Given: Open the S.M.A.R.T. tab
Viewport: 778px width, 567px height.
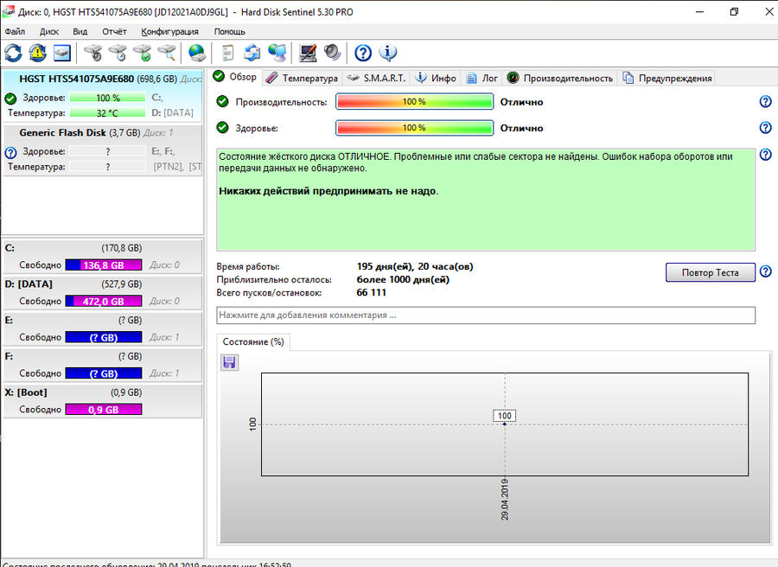Looking at the screenshot, I should [377, 78].
